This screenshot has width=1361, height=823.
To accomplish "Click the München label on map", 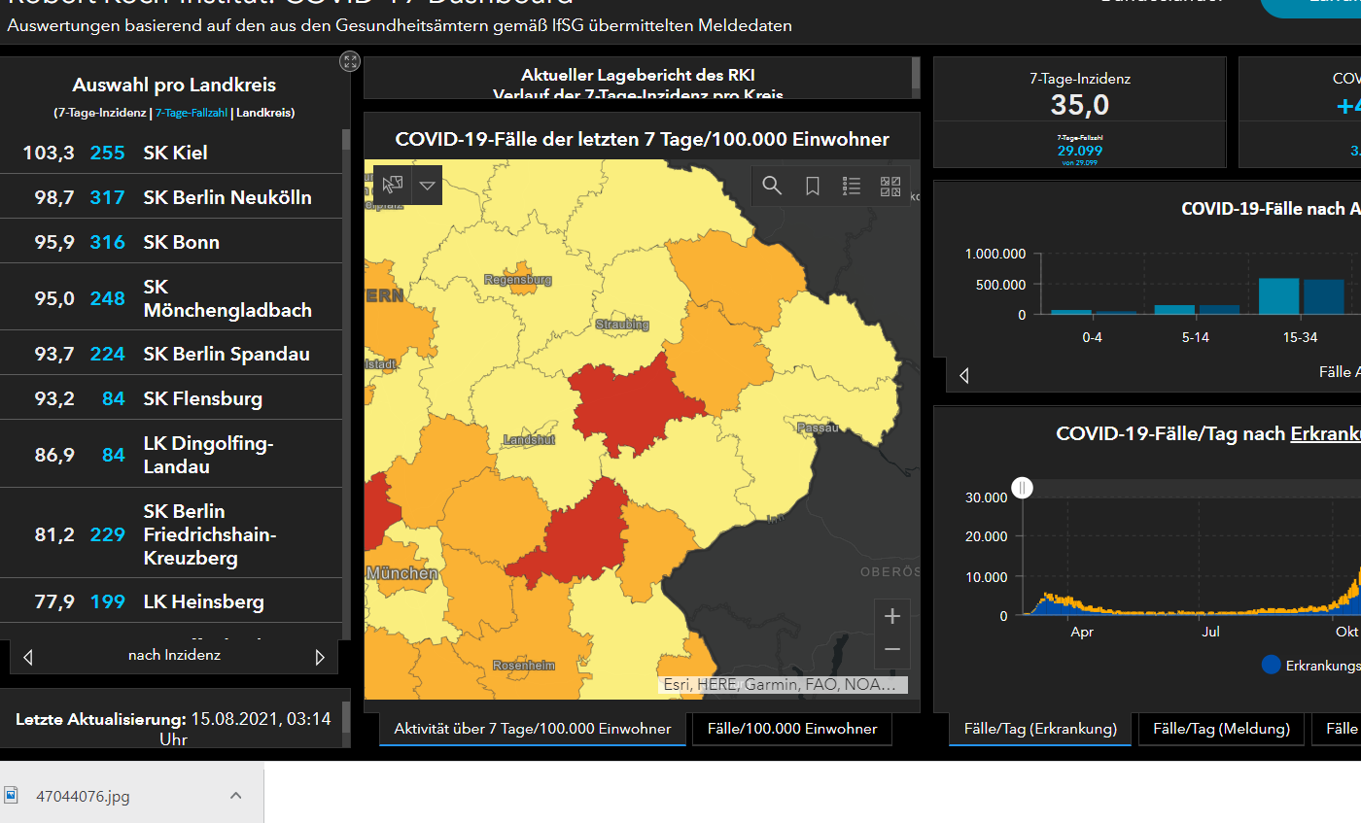I will (x=401, y=573).
